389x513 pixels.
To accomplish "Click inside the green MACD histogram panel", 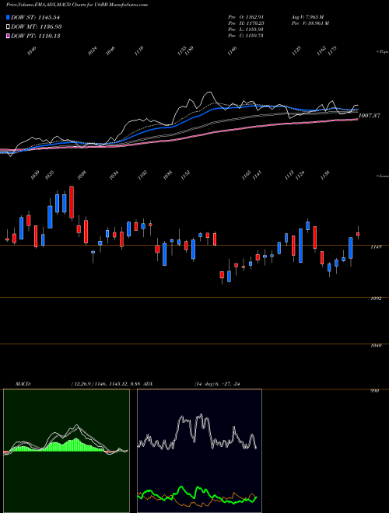I will [x=66, y=451].
